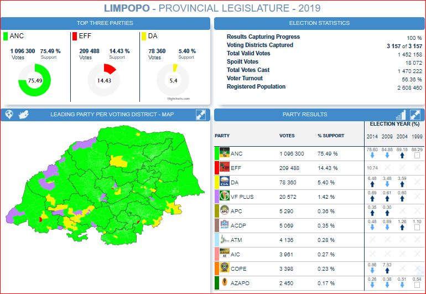Click the ANC 75.49 donut chart
This screenshot has height=294, width=426.
35,81
